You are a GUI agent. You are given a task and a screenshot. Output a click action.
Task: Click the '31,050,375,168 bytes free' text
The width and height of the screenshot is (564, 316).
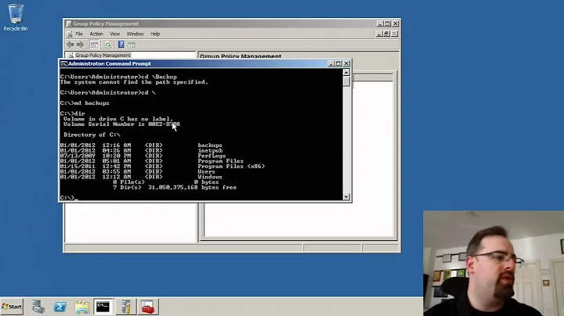192,188
